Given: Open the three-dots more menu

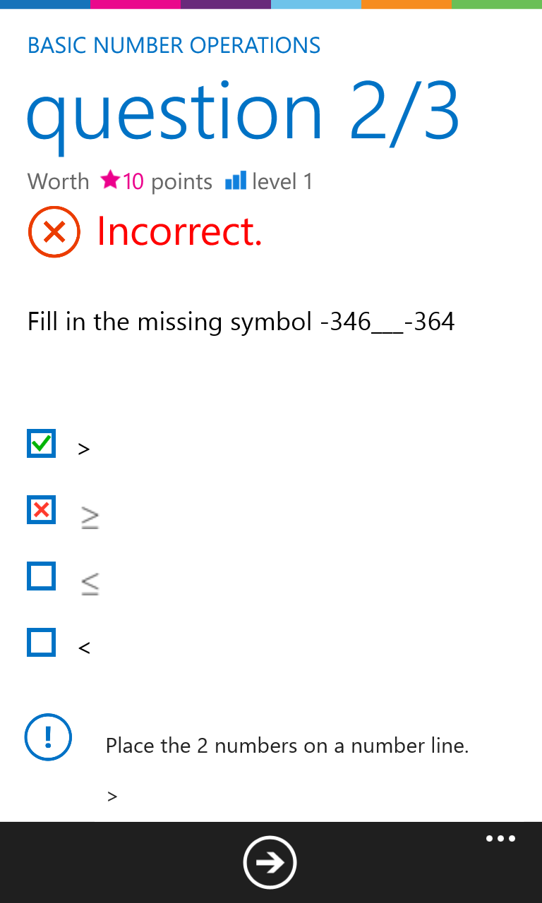Looking at the screenshot, I should tap(500, 839).
